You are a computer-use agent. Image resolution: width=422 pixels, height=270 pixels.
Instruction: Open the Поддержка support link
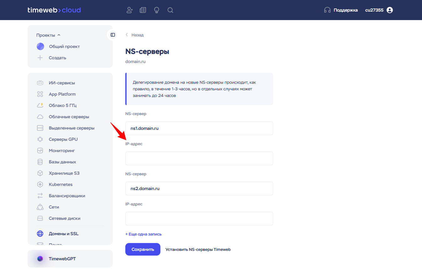click(x=346, y=10)
